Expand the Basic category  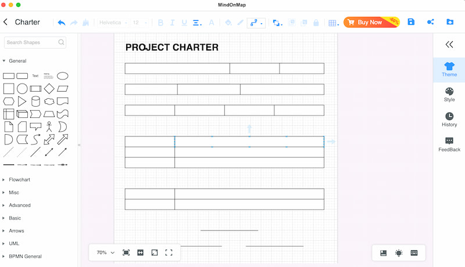12,218
